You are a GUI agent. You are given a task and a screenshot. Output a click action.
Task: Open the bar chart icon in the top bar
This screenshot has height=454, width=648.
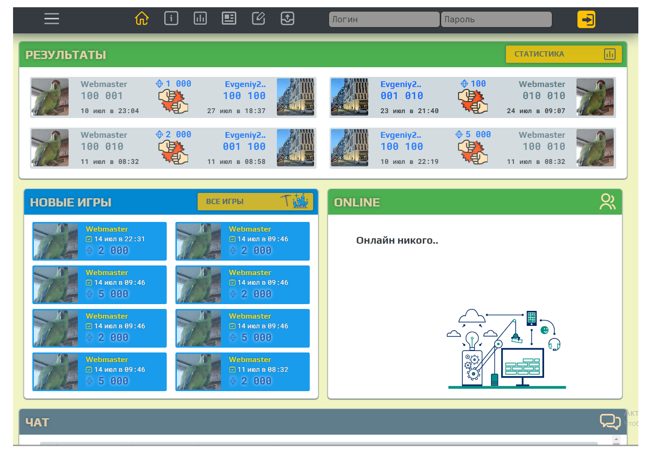pos(200,18)
